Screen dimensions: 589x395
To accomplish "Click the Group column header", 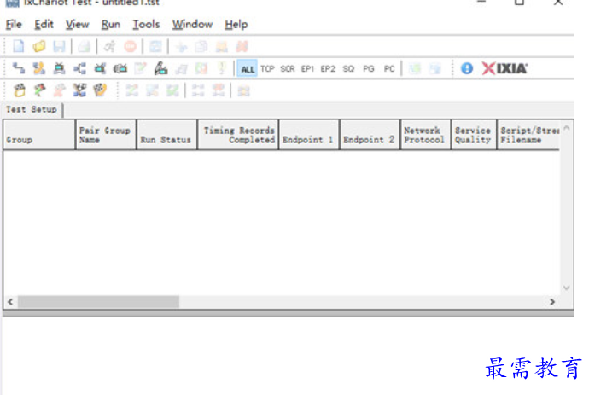I will click(39, 135).
